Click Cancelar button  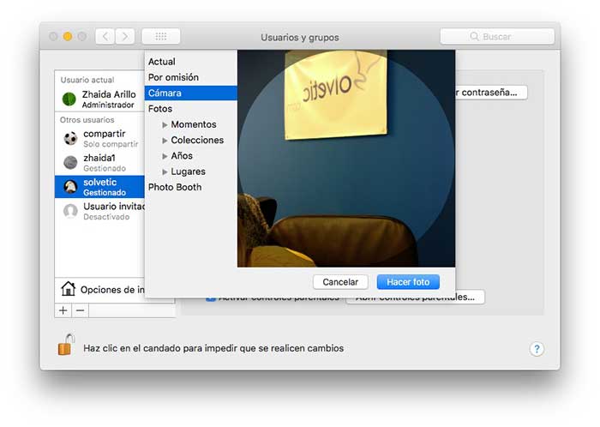[340, 282]
